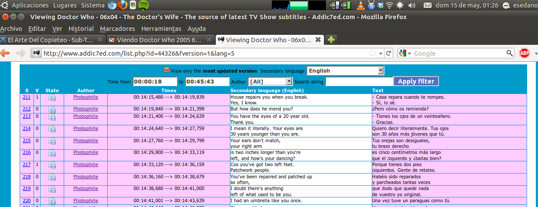Open the Marcadores menu

click(117, 29)
